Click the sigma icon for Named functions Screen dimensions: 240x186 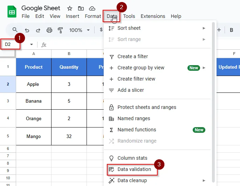(111, 130)
